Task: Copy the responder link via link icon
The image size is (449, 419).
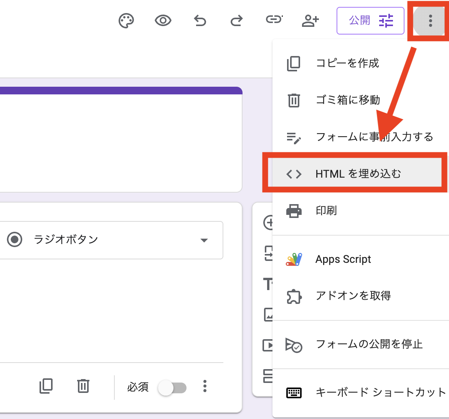Action: [x=274, y=20]
